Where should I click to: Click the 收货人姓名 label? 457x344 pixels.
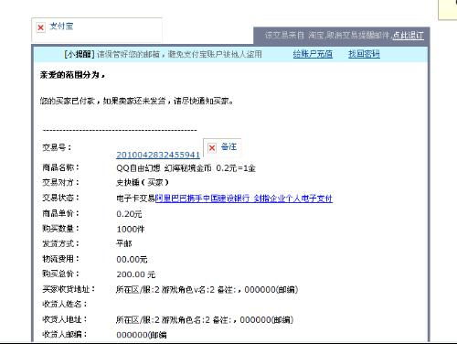(65, 304)
